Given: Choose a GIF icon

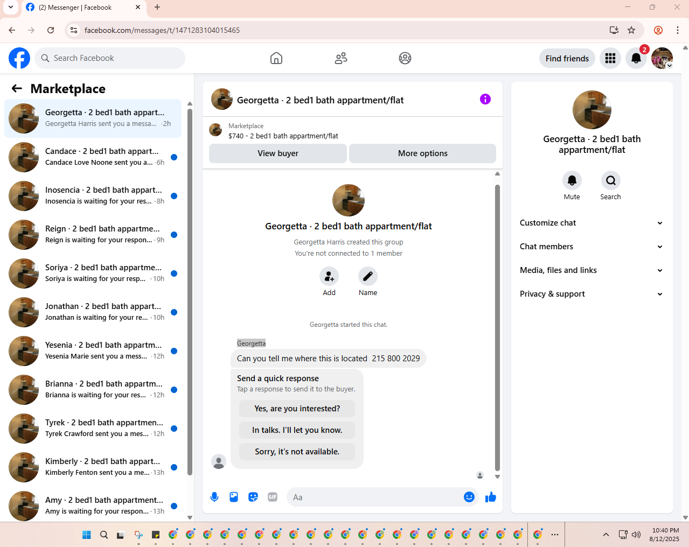Looking at the screenshot, I should (x=273, y=497).
